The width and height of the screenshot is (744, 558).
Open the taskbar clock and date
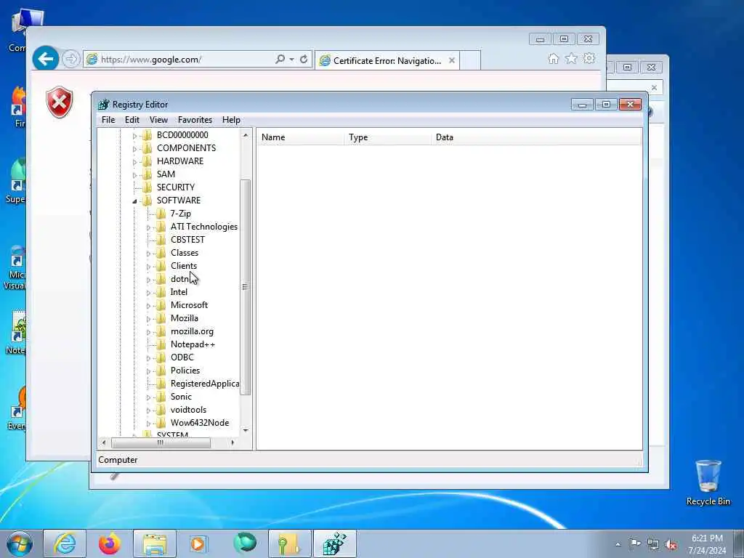point(707,544)
